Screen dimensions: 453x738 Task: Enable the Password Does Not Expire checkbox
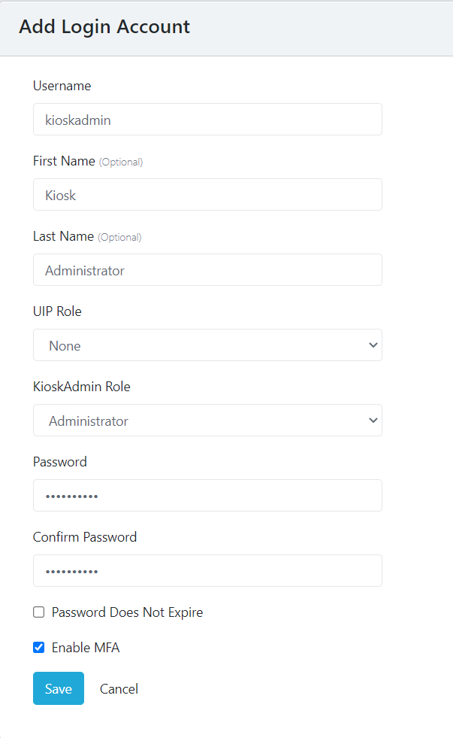coord(39,612)
